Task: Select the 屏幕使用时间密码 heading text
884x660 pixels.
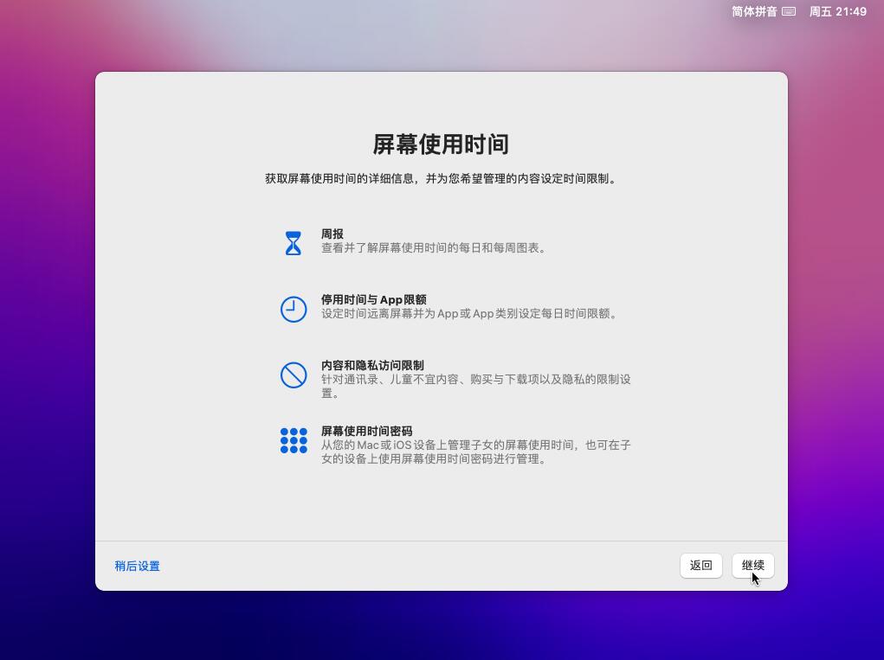Action: 369,430
